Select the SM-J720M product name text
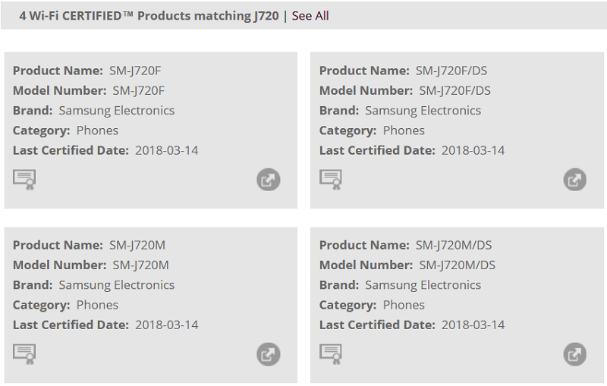The height and width of the screenshot is (386, 607). pos(137,245)
